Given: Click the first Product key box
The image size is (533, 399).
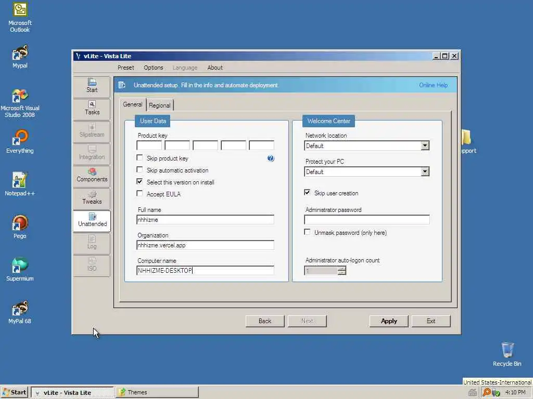Looking at the screenshot, I should 149,145.
